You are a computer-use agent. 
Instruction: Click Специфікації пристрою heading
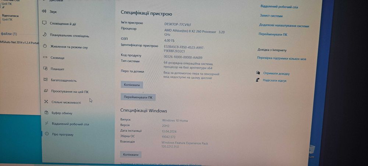pyautogui.click(x=146, y=14)
